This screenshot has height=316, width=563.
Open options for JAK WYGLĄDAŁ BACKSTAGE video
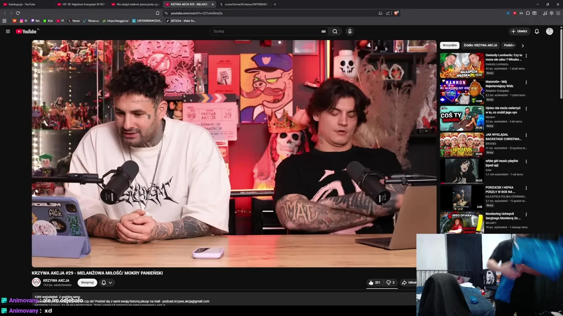(x=526, y=135)
